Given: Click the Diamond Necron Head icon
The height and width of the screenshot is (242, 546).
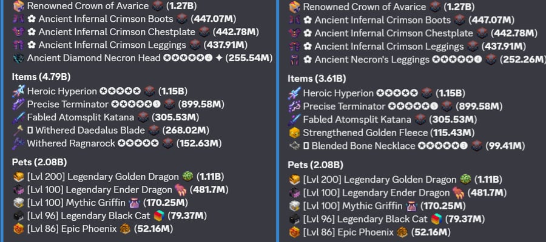Looking at the screenshot, I should click(x=18, y=58).
